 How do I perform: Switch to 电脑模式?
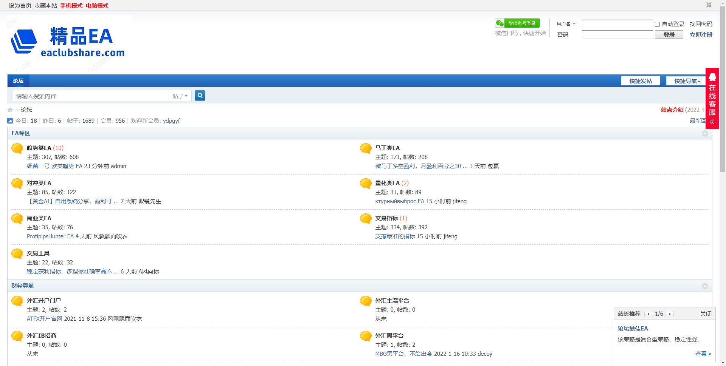tap(97, 6)
